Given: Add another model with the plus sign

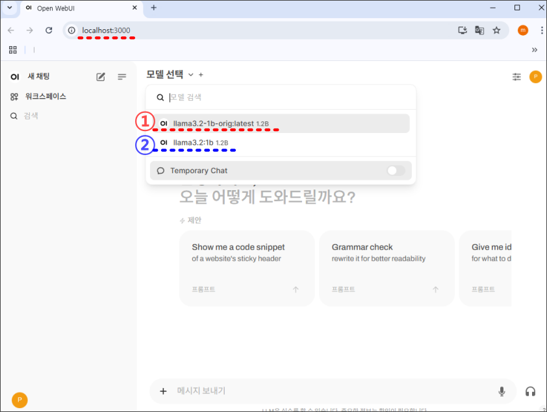Looking at the screenshot, I should click(200, 75).
